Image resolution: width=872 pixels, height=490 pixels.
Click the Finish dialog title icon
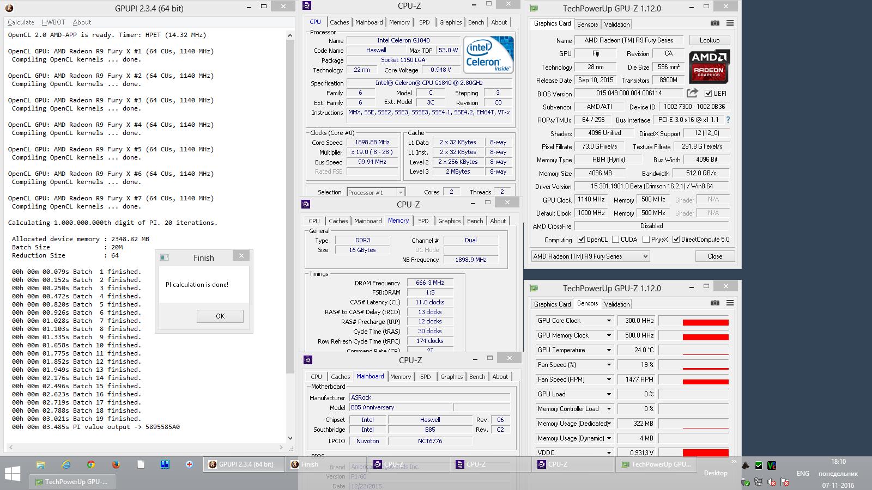click(165, 258)
